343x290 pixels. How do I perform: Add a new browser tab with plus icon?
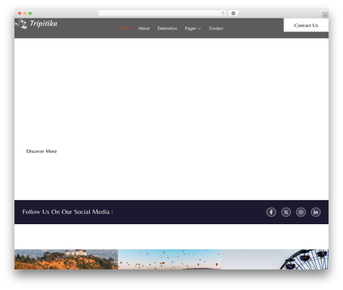click(325, 15)
